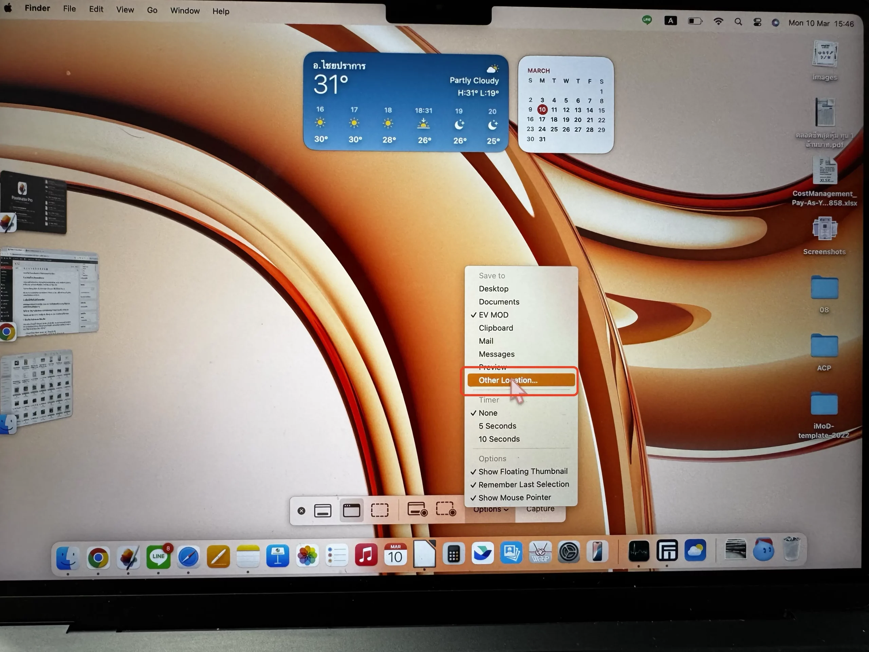Open the Go menu in menu bar
This screenshot has width=869, height=652.
[152, 10]
